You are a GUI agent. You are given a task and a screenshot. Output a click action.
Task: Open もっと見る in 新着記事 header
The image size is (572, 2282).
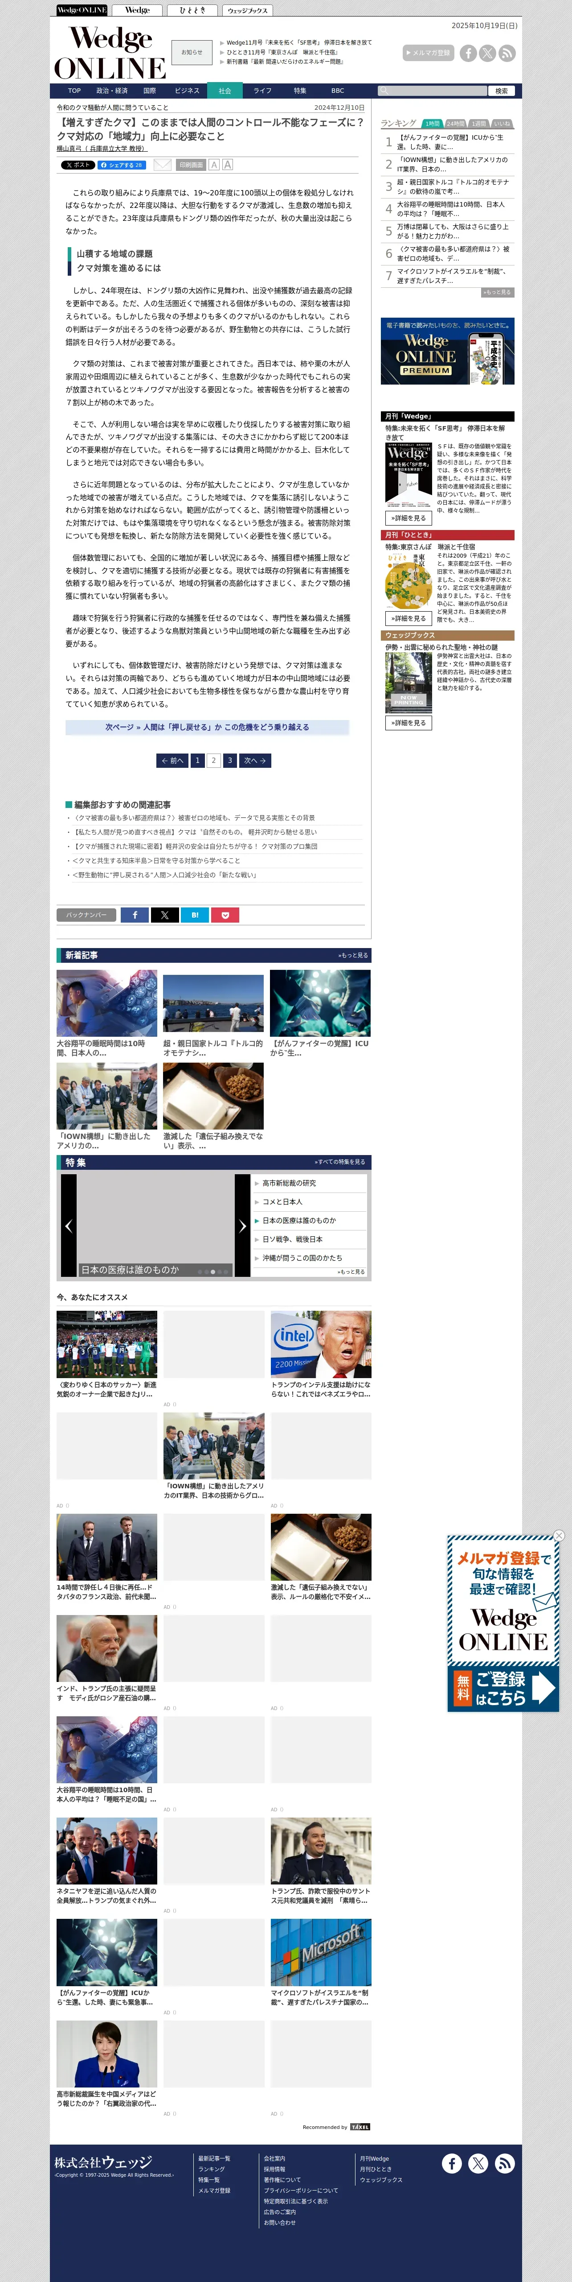(353, 955)
